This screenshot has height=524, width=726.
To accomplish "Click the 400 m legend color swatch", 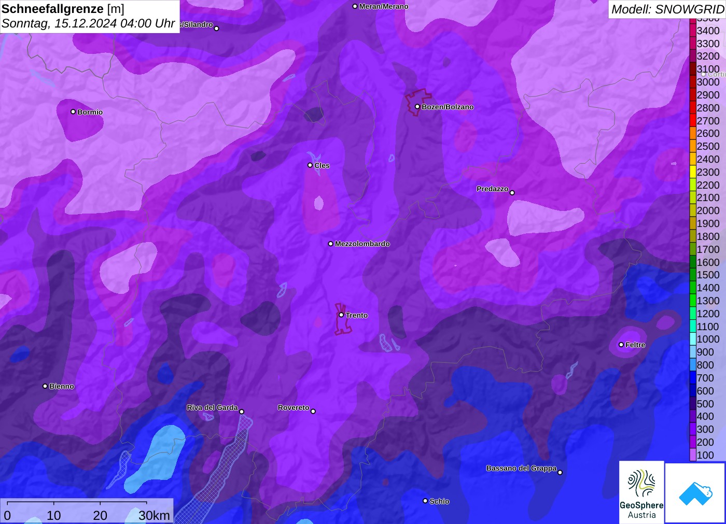I will pos(693,416).
